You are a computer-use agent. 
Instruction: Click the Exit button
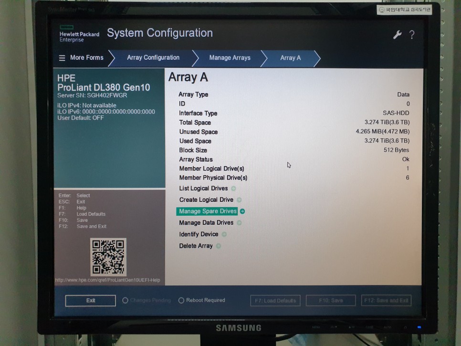91,301
